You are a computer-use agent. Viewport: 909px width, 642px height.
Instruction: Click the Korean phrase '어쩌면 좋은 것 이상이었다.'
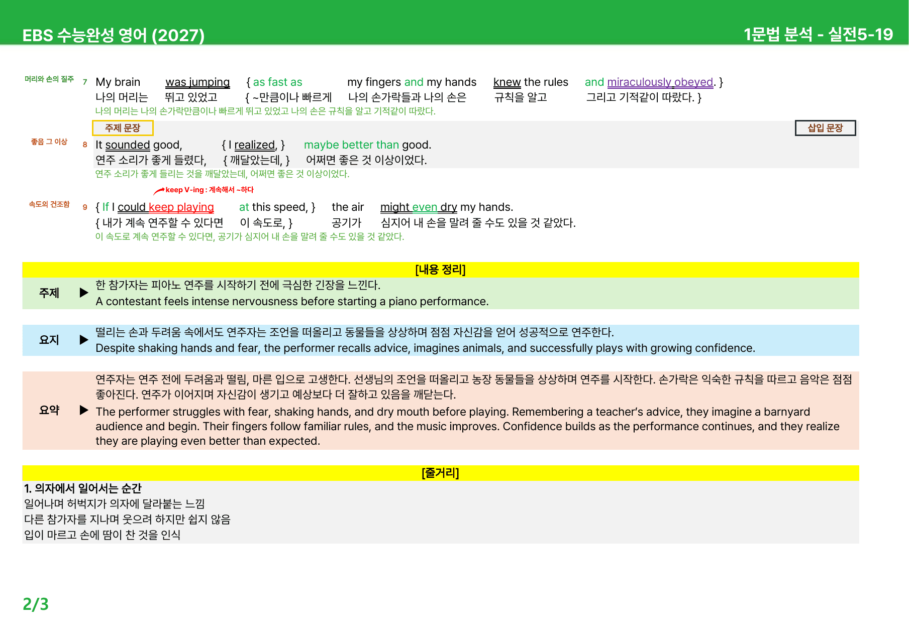(366, 161)
